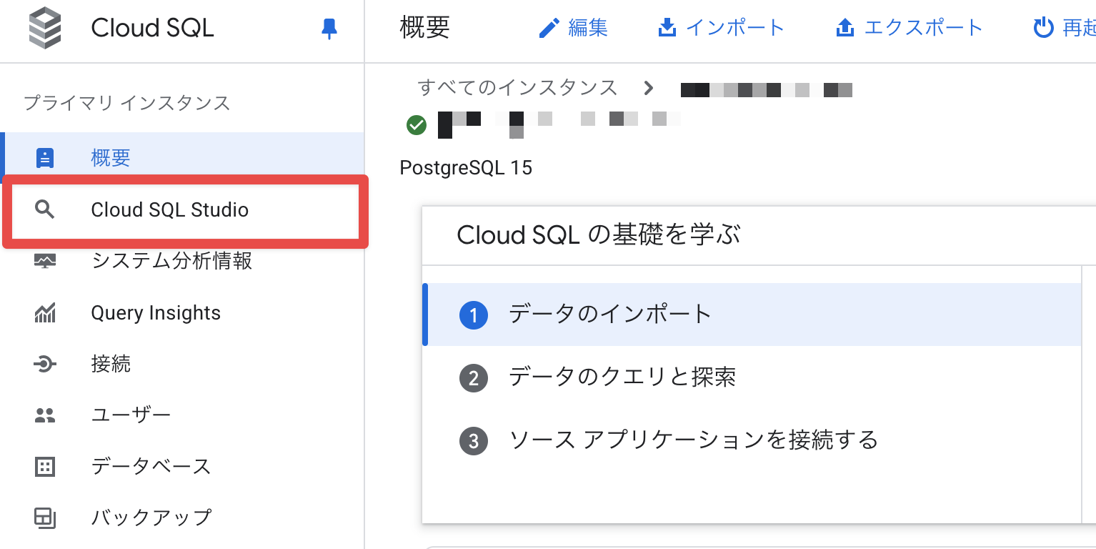Screen dimensions: 1096x549
Task: Select step 1 データのインポート
Action: pos(610,314)
